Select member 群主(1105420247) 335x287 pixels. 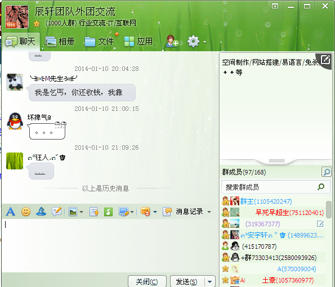273,201
